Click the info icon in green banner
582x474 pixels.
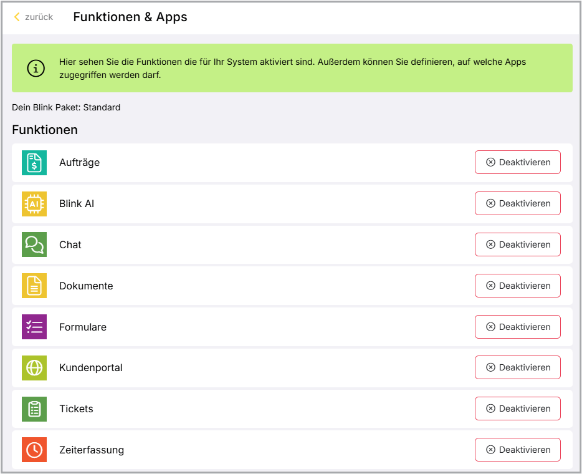pos(36,69)
